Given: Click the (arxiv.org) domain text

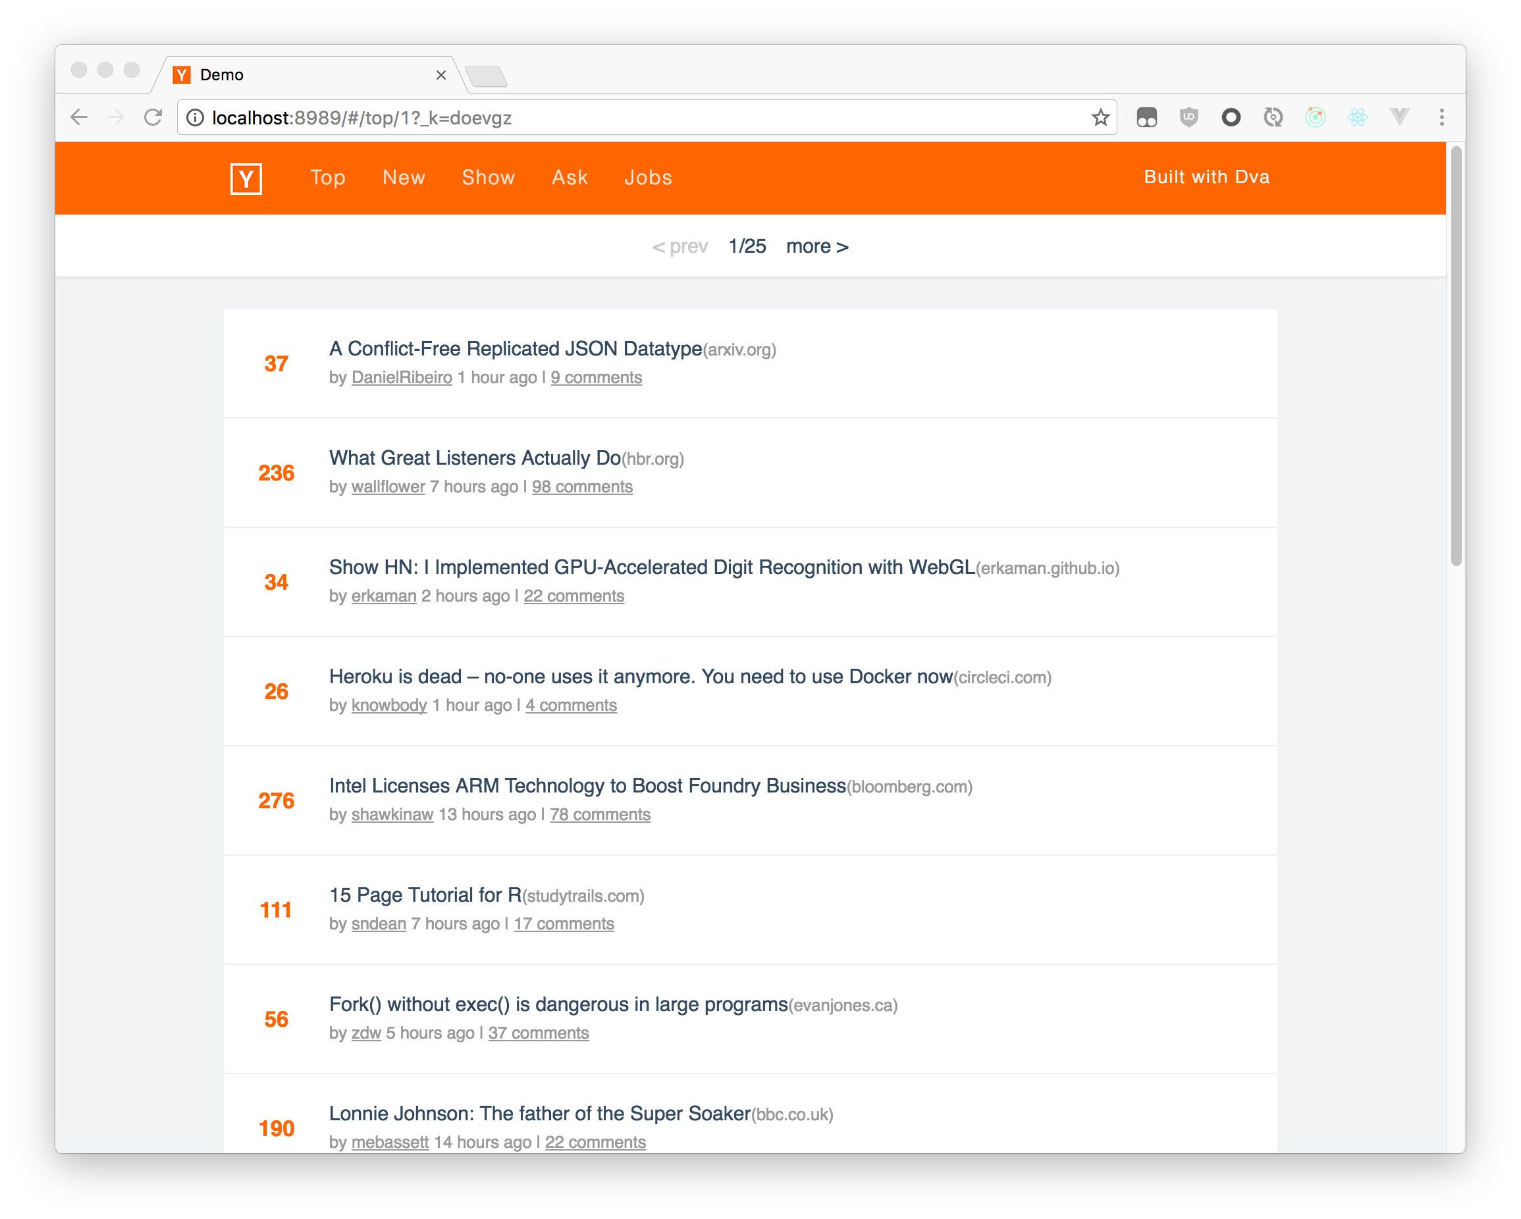Looking at the screenshot, I should [739, 350].
